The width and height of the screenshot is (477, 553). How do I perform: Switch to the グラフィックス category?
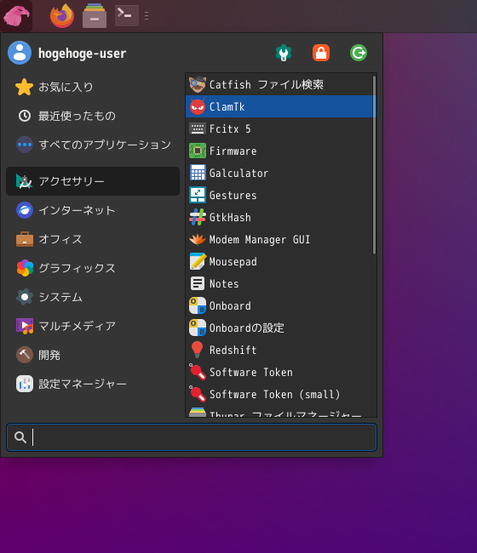[x=93, y=268]
